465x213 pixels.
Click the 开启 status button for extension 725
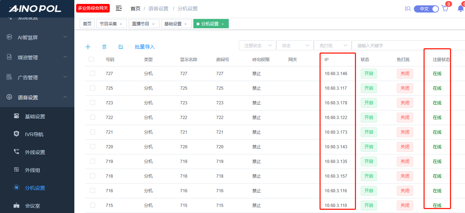[368, 88]
